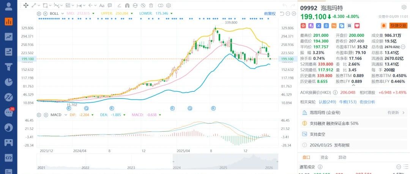The image size is (410, 174).
Task: Expand the BOLL indicator dropdown
Action: point(62,14)
